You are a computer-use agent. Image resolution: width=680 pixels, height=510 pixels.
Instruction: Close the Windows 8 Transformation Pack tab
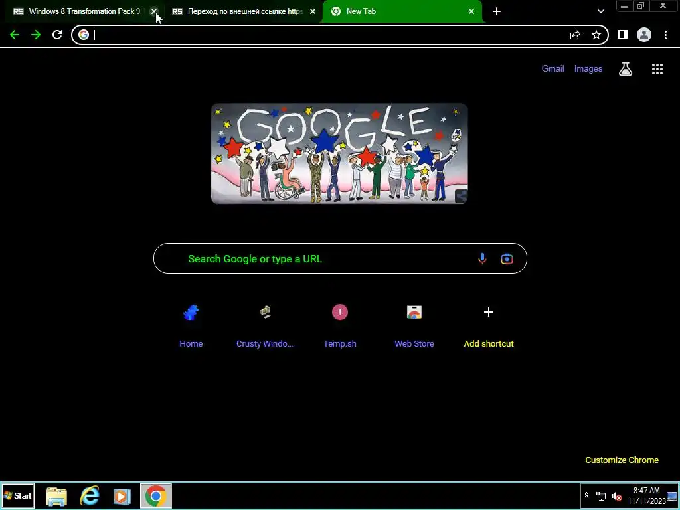coord(154,11)
